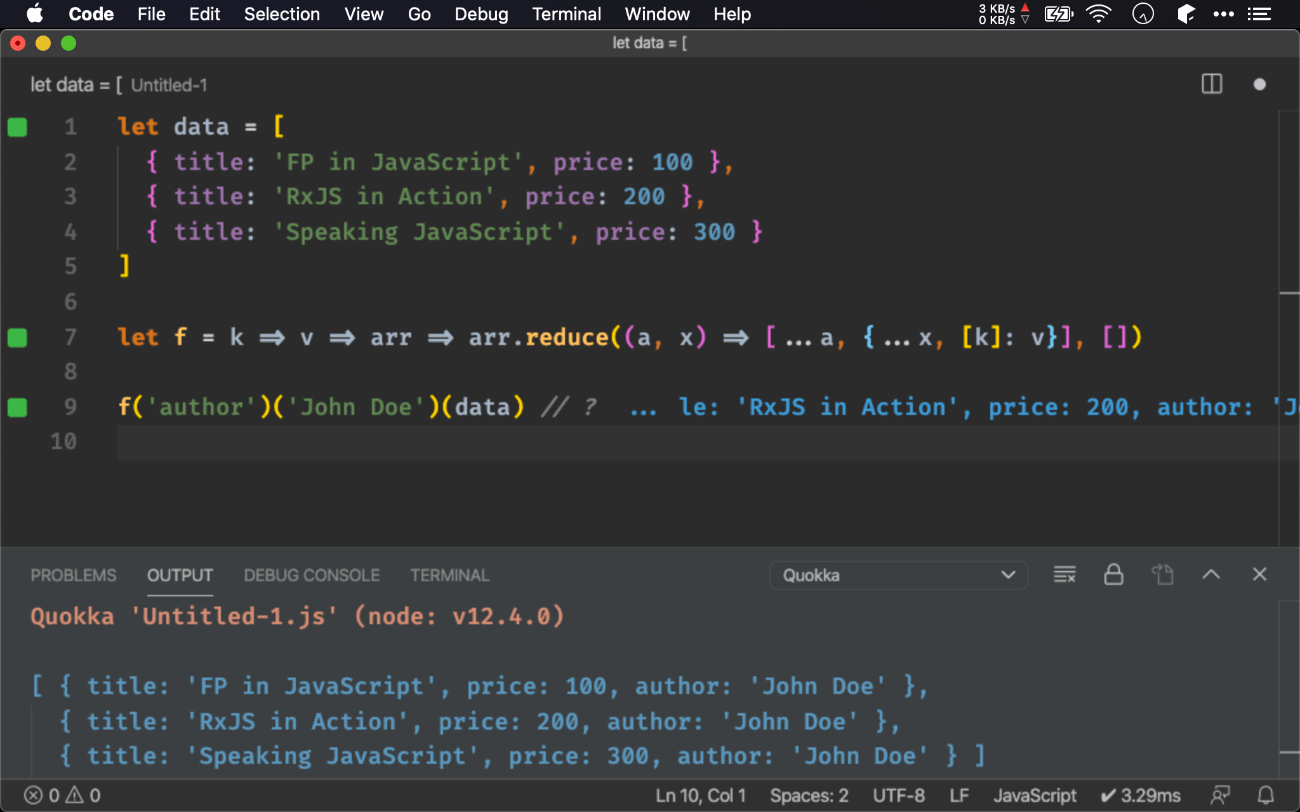1300x812 pixels.
Task: Click the unsaved changes dot on editor
Action: coord(1259,84)
